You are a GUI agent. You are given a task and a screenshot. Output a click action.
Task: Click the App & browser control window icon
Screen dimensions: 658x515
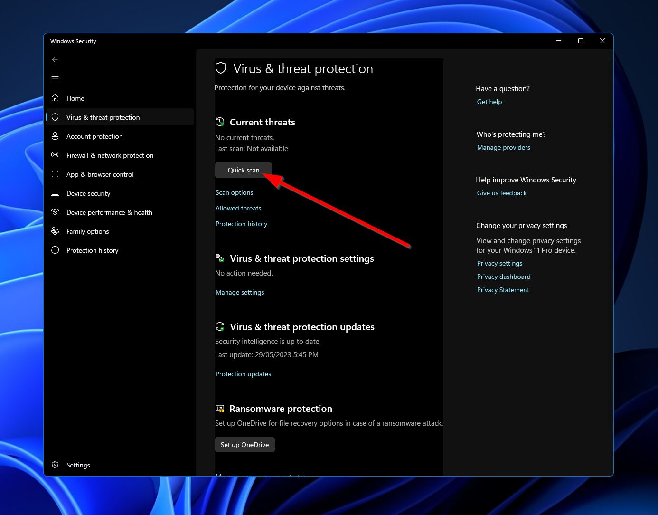[x=55, y=174]
